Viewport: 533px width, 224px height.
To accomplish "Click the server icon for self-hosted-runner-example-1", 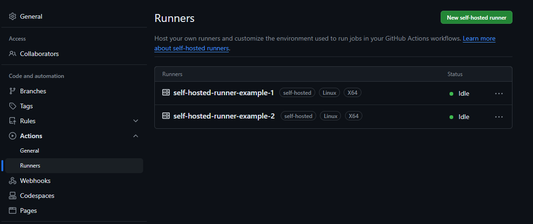I will point(166,92).
